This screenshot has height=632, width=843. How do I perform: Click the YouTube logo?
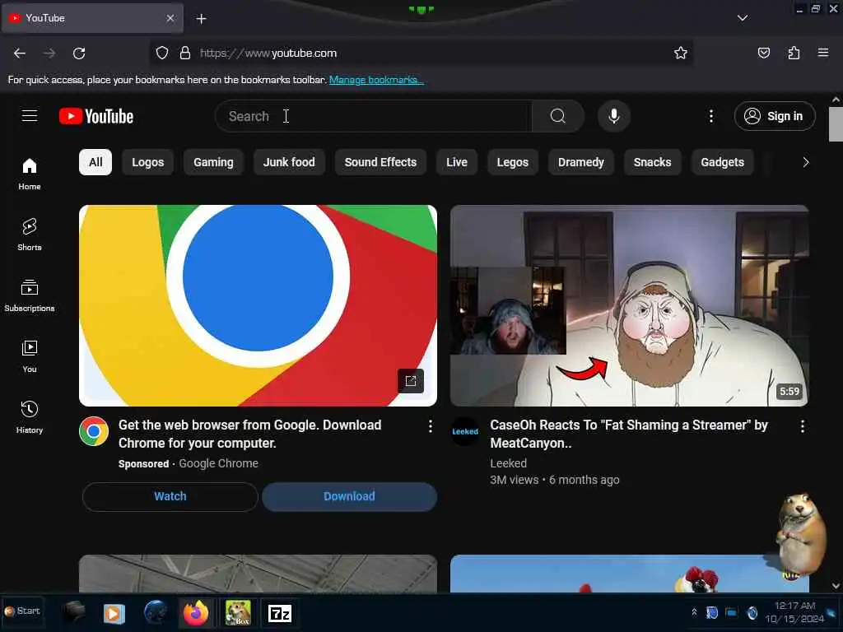[96, 116]
